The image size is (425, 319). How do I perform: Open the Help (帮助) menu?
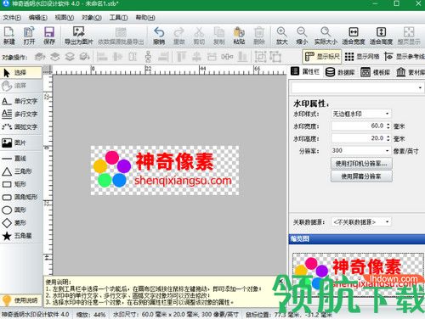point(145,18)
